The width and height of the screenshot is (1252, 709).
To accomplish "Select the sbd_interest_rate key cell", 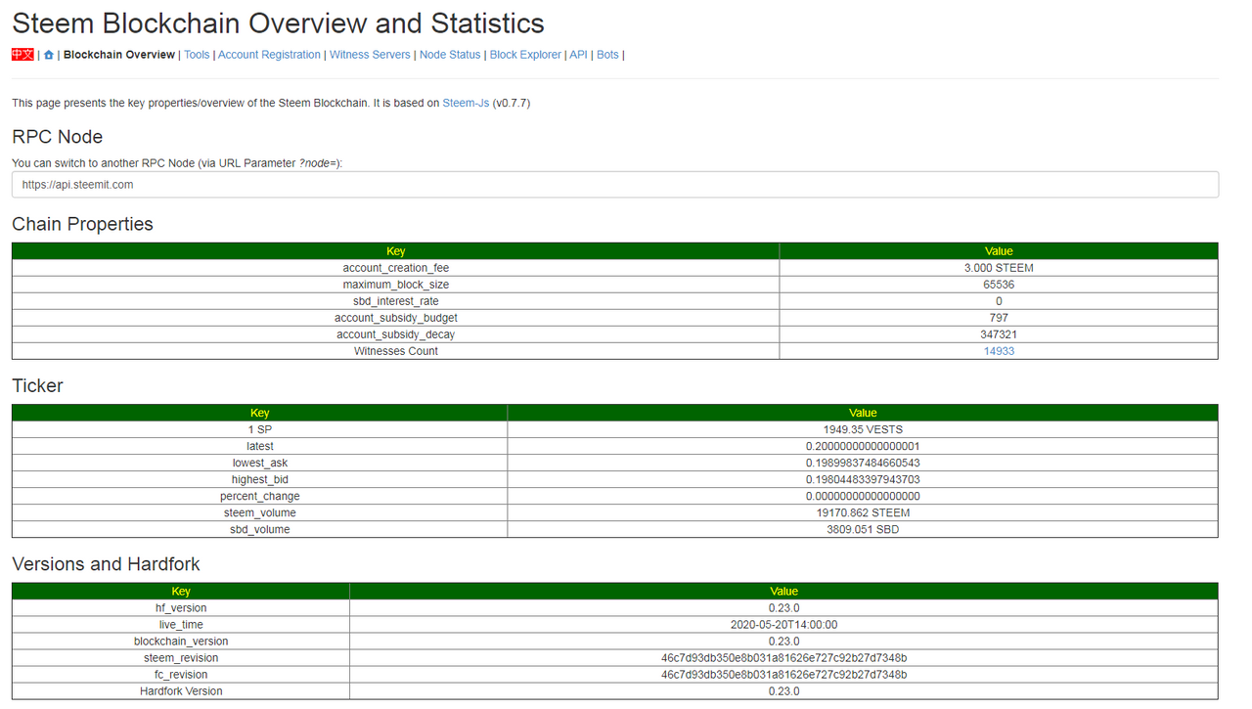I will [396, 301].
